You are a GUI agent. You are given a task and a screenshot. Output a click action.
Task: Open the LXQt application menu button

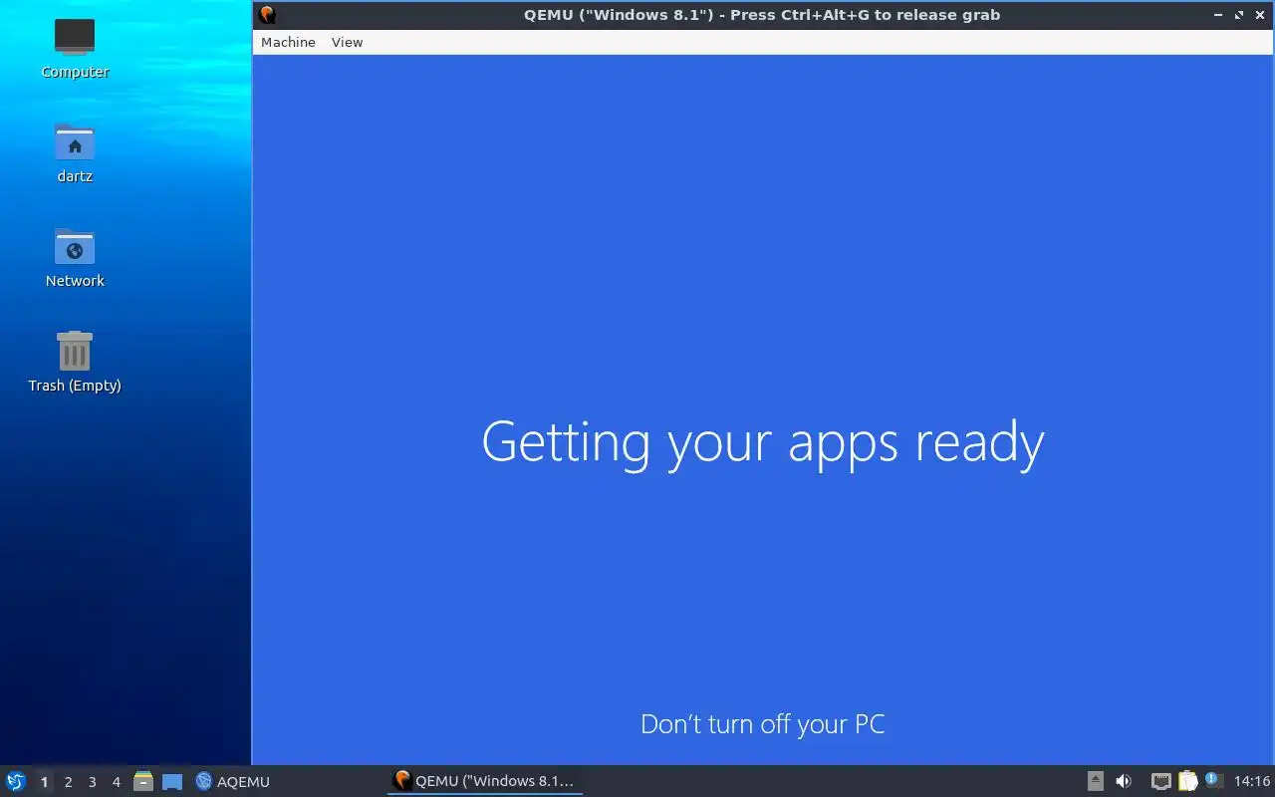[x=16, y=781]
